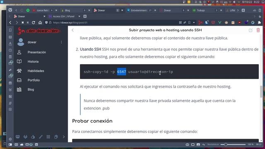Open reader view icon in address bar
265x149 pixels.
tap(181, 22)
